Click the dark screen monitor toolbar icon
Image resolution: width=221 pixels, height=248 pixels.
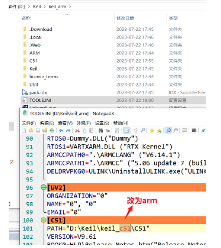194,130
